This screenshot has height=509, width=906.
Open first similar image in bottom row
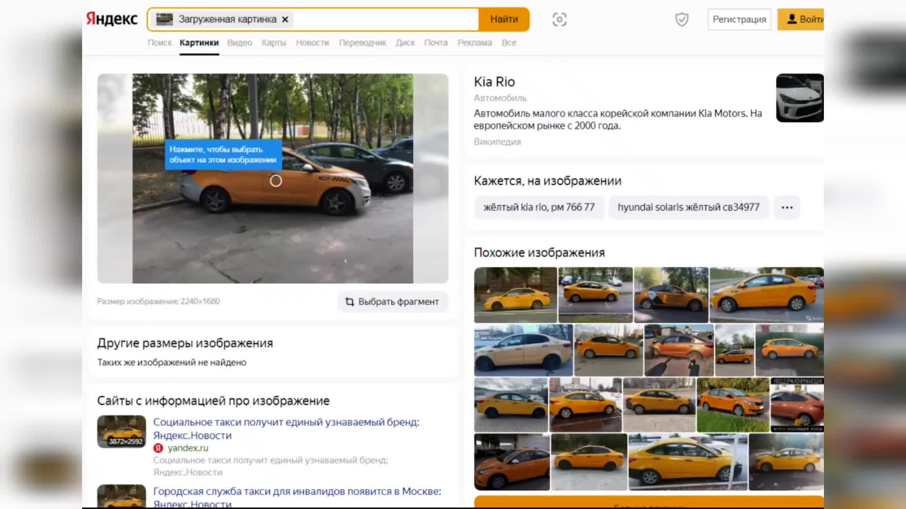tap(512, 462)
